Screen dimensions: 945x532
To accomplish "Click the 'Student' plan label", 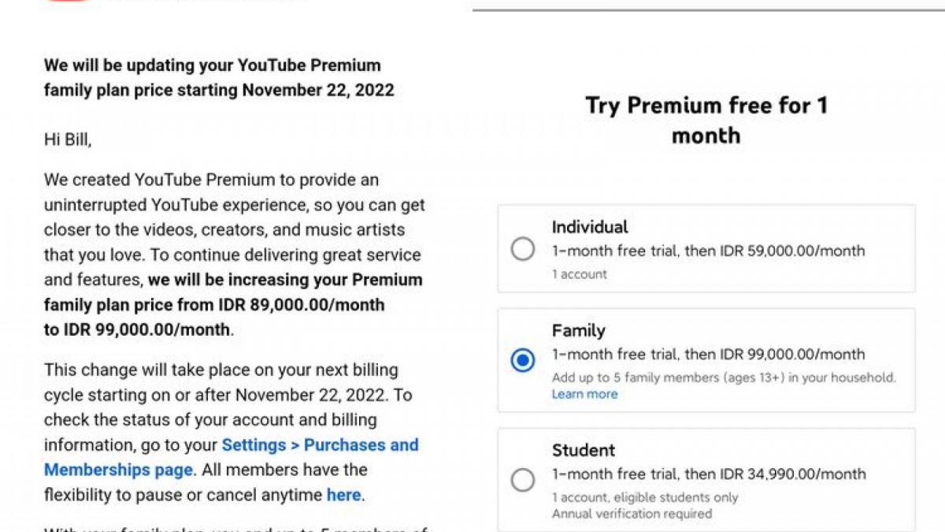I will click(583, 450).
